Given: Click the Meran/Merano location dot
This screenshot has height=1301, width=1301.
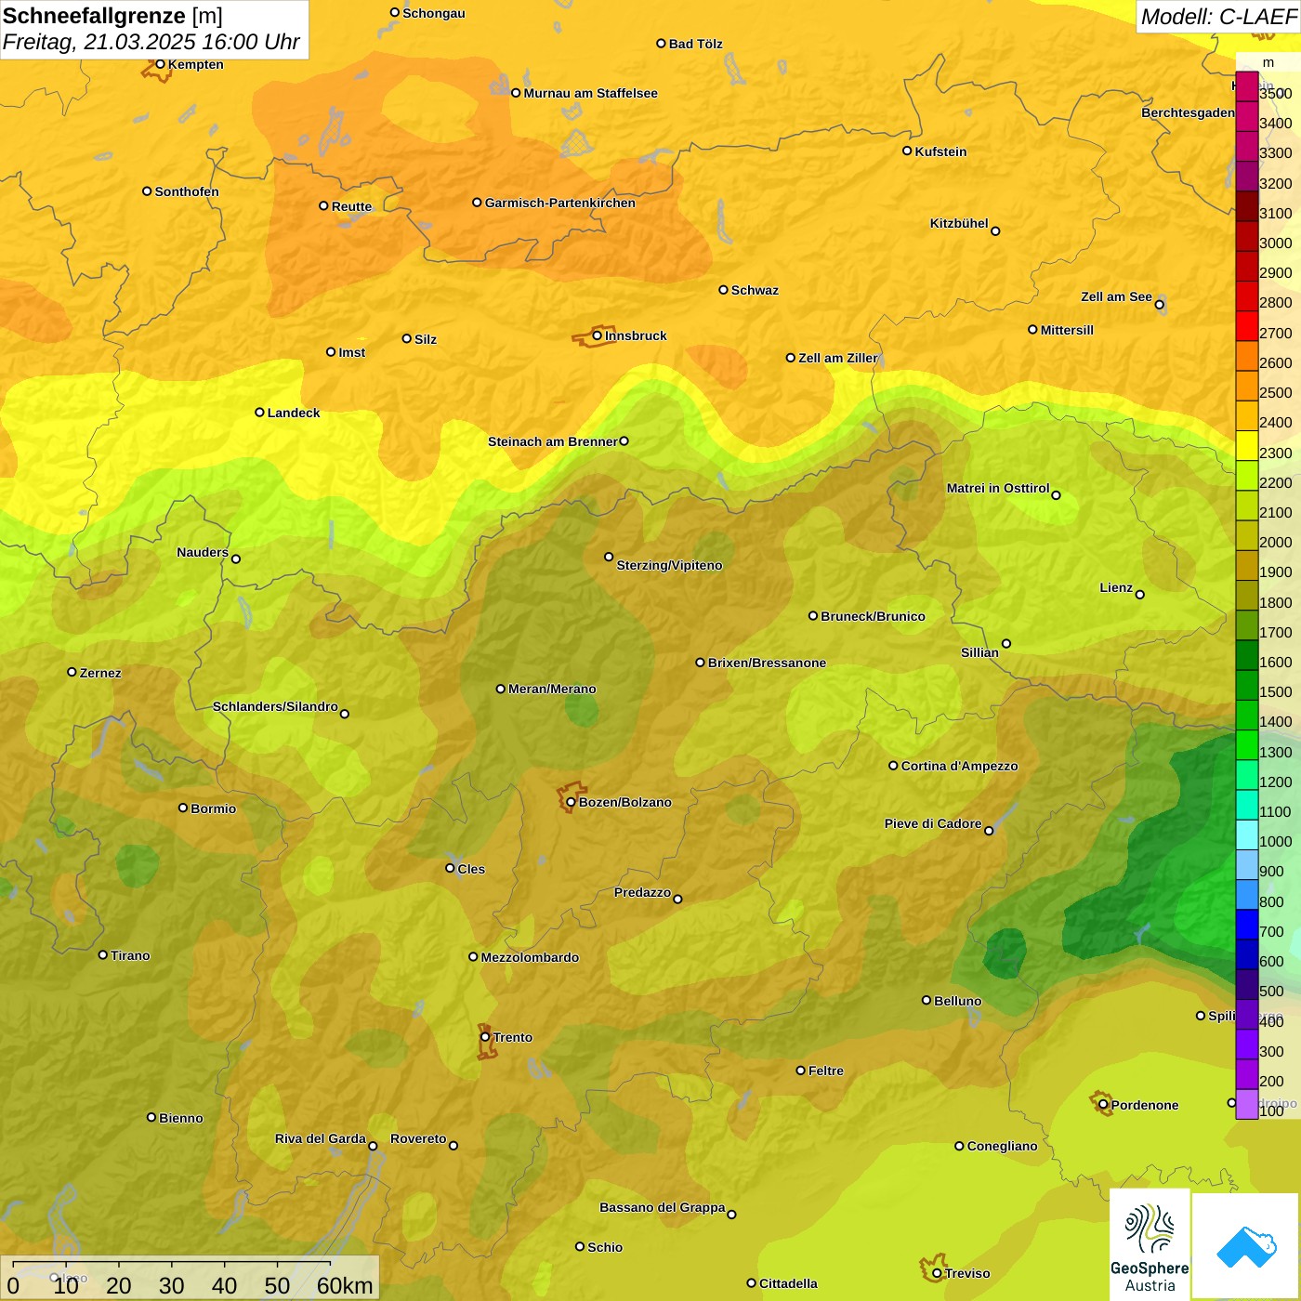Looking at the screenshot, I should pos(501,689).
